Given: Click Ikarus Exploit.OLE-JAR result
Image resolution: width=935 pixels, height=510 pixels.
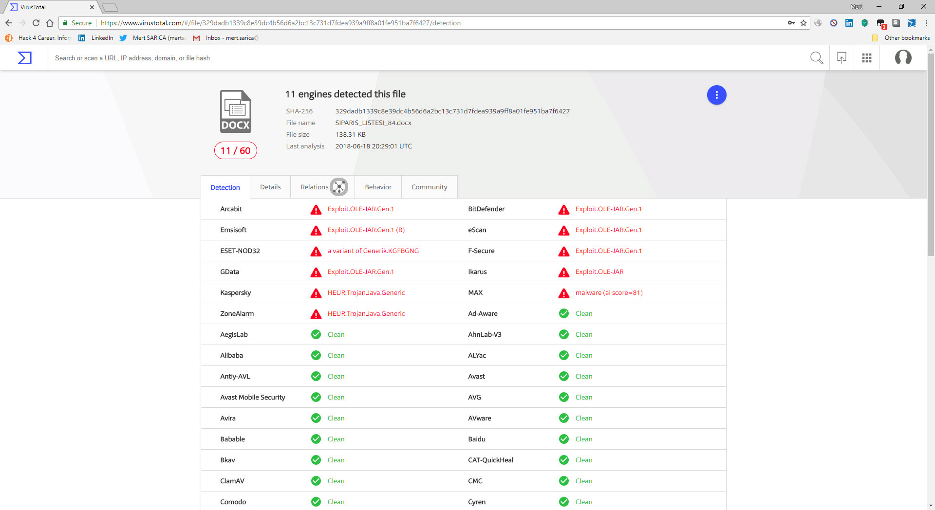Looking at the screenshot, I should 599,272.
